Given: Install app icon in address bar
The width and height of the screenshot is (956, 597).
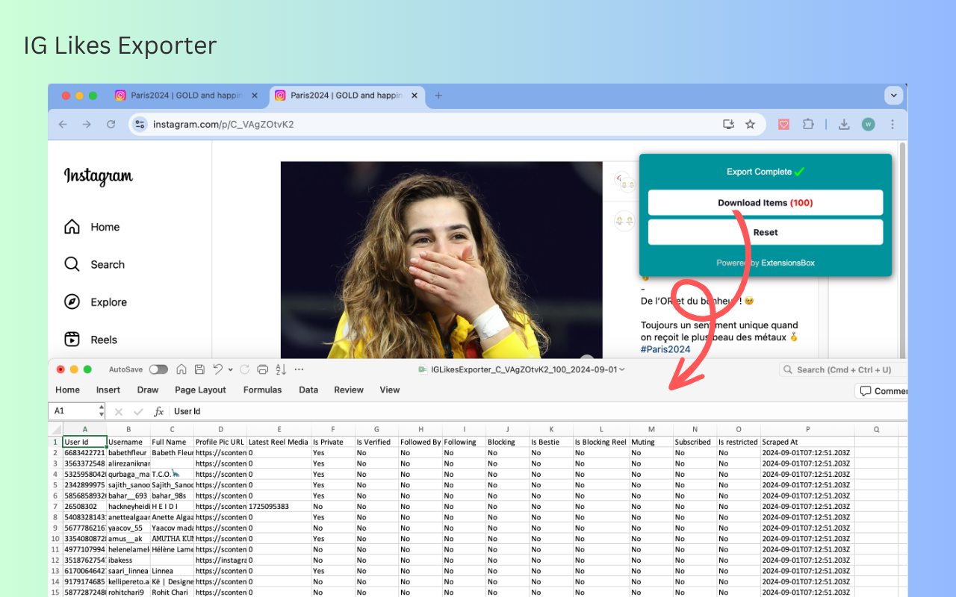Looking at the screenshot, I should click(x=728, y=125).
